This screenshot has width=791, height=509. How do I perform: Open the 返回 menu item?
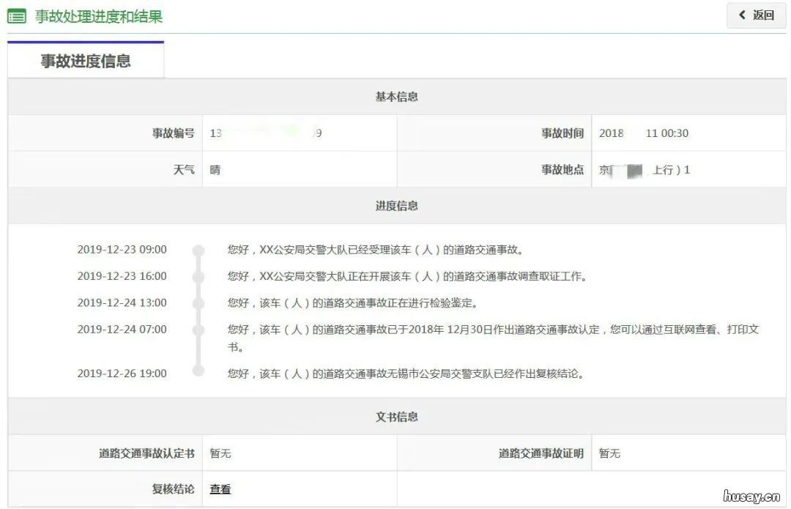757,15
